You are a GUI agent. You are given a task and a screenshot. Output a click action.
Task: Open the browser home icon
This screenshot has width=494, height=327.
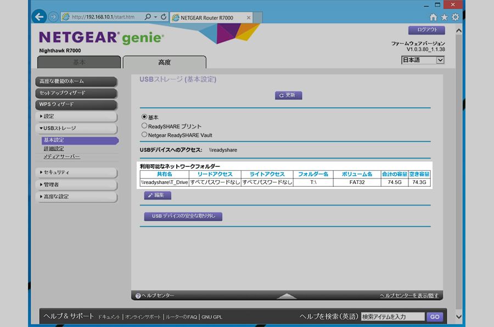434,18
